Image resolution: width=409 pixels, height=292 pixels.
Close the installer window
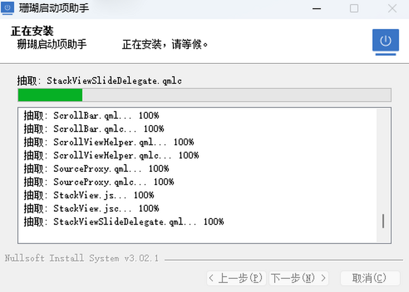click(x=392, y=8)
